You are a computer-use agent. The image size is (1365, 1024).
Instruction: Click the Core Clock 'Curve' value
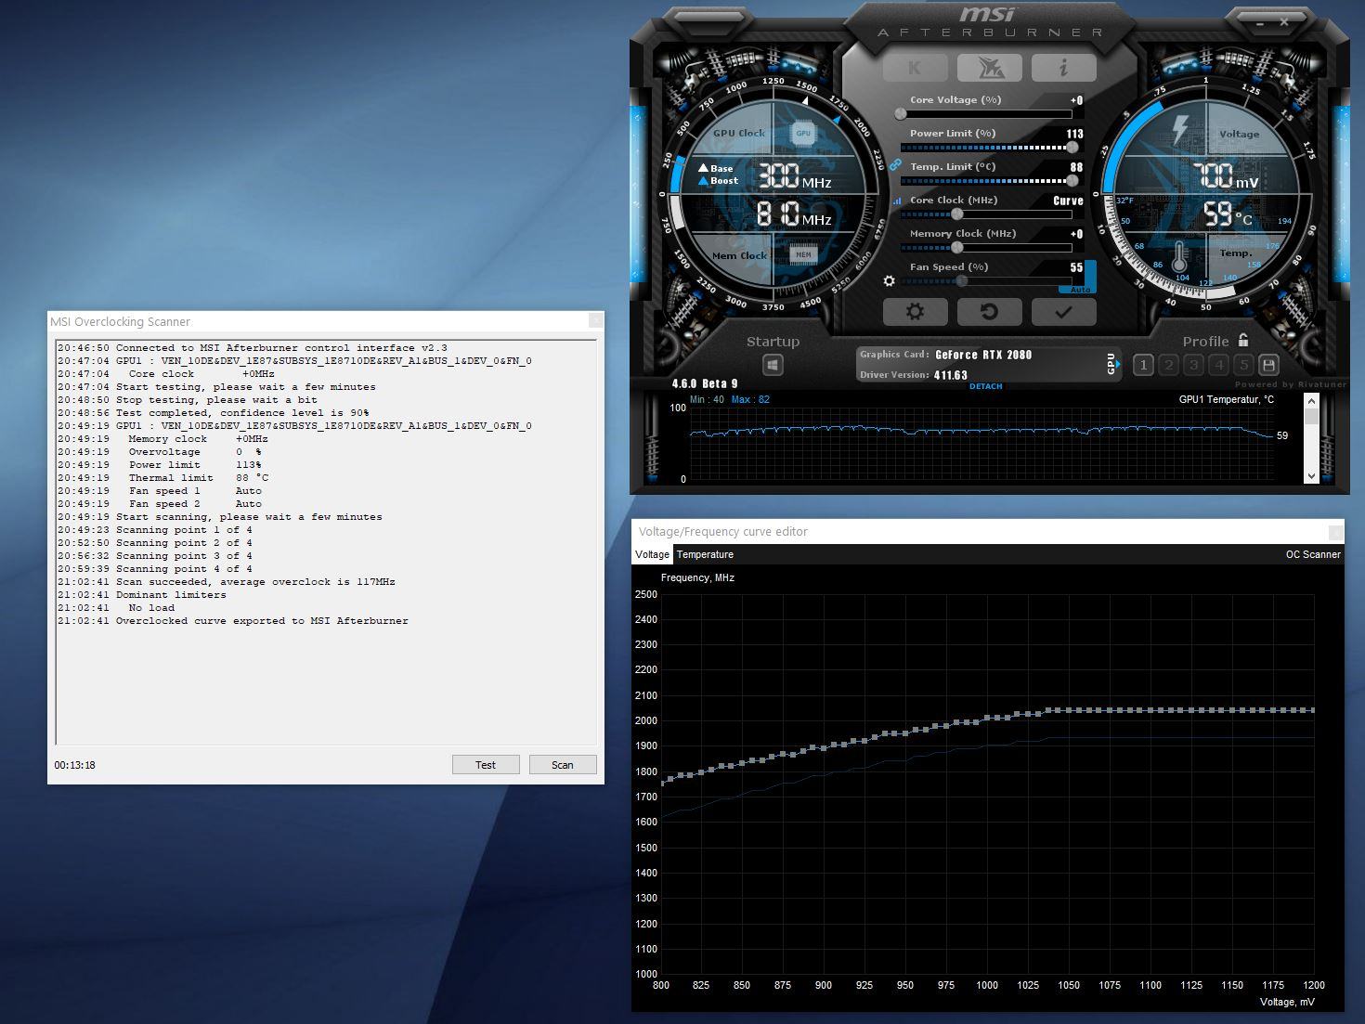click(x=1068, y=201)
